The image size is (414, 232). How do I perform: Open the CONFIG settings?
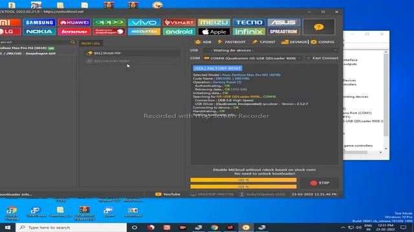[x=322, y=42]
